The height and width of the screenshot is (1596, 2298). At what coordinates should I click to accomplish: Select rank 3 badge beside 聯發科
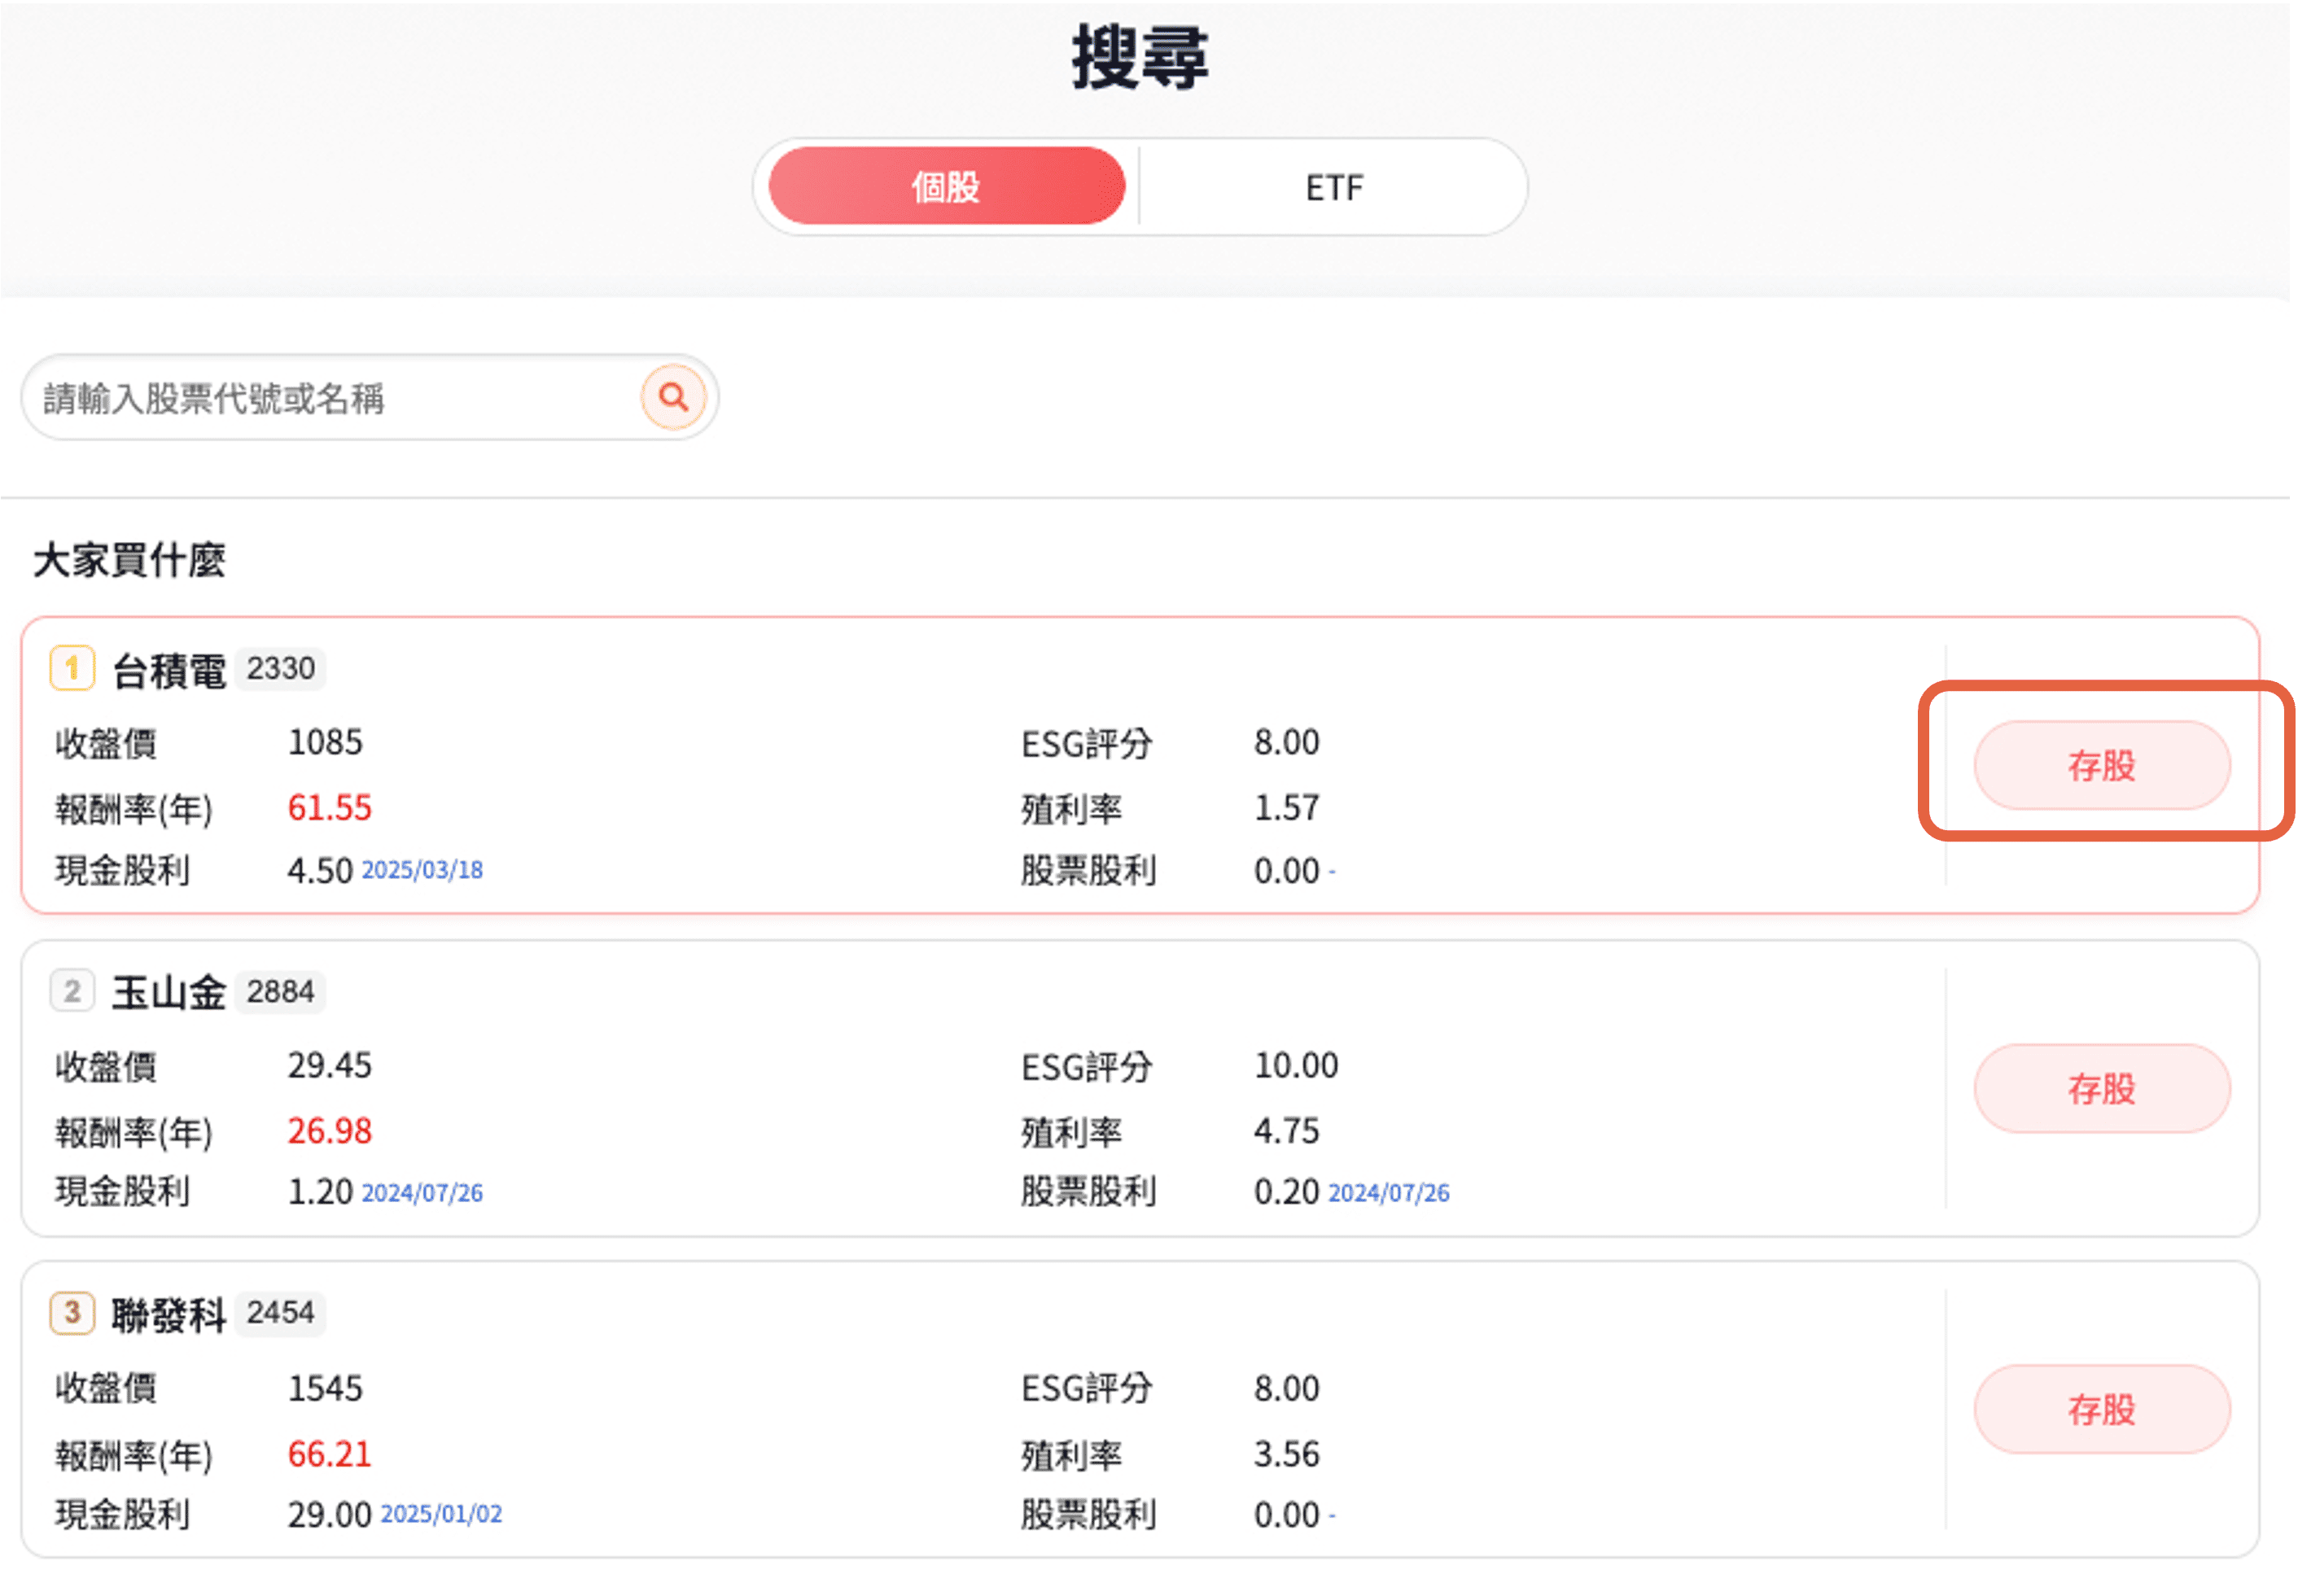point(72,1312)
